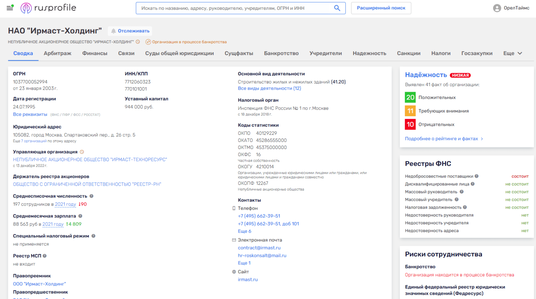
Task: Show help for Реестр МСП
Action: (x=45, y=256)
